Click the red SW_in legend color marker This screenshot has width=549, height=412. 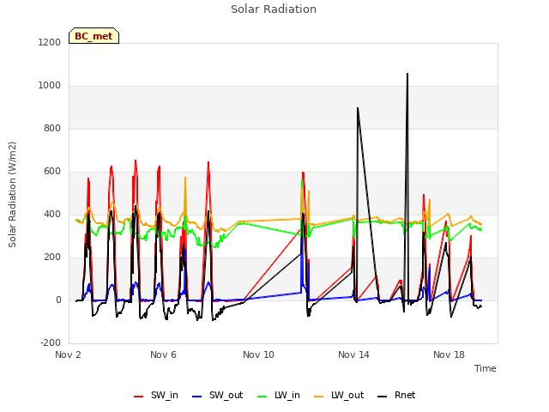[139, 397]
